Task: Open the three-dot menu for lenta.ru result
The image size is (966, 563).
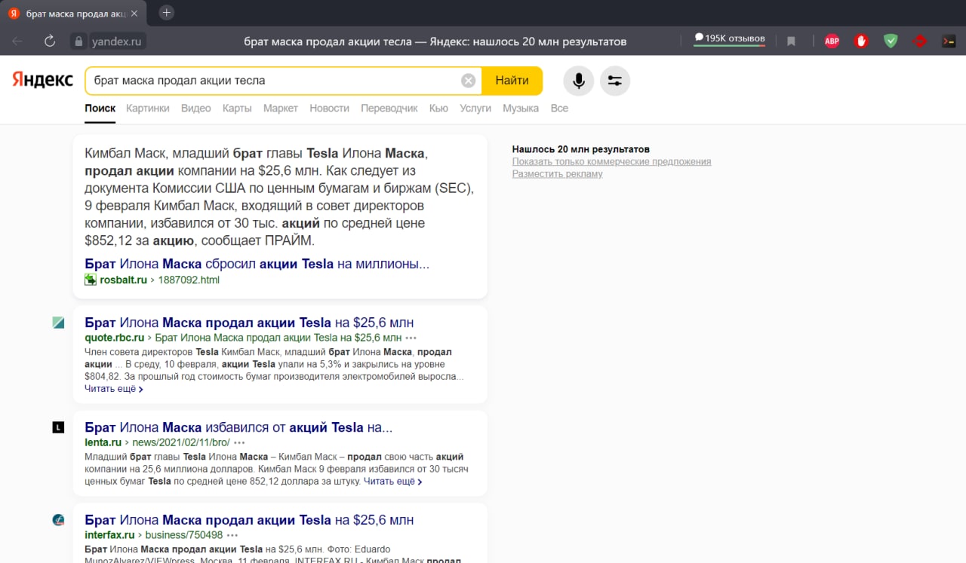Action: (x=239, y=442)
